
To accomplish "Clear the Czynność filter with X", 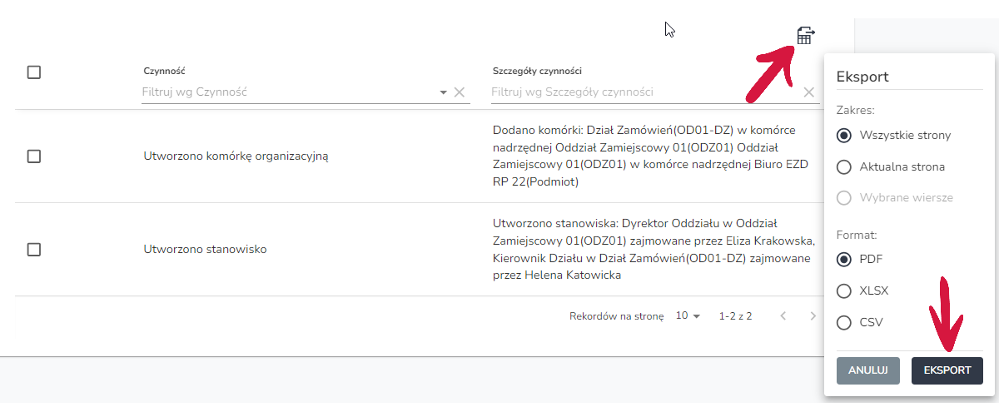I will (459, 92).
